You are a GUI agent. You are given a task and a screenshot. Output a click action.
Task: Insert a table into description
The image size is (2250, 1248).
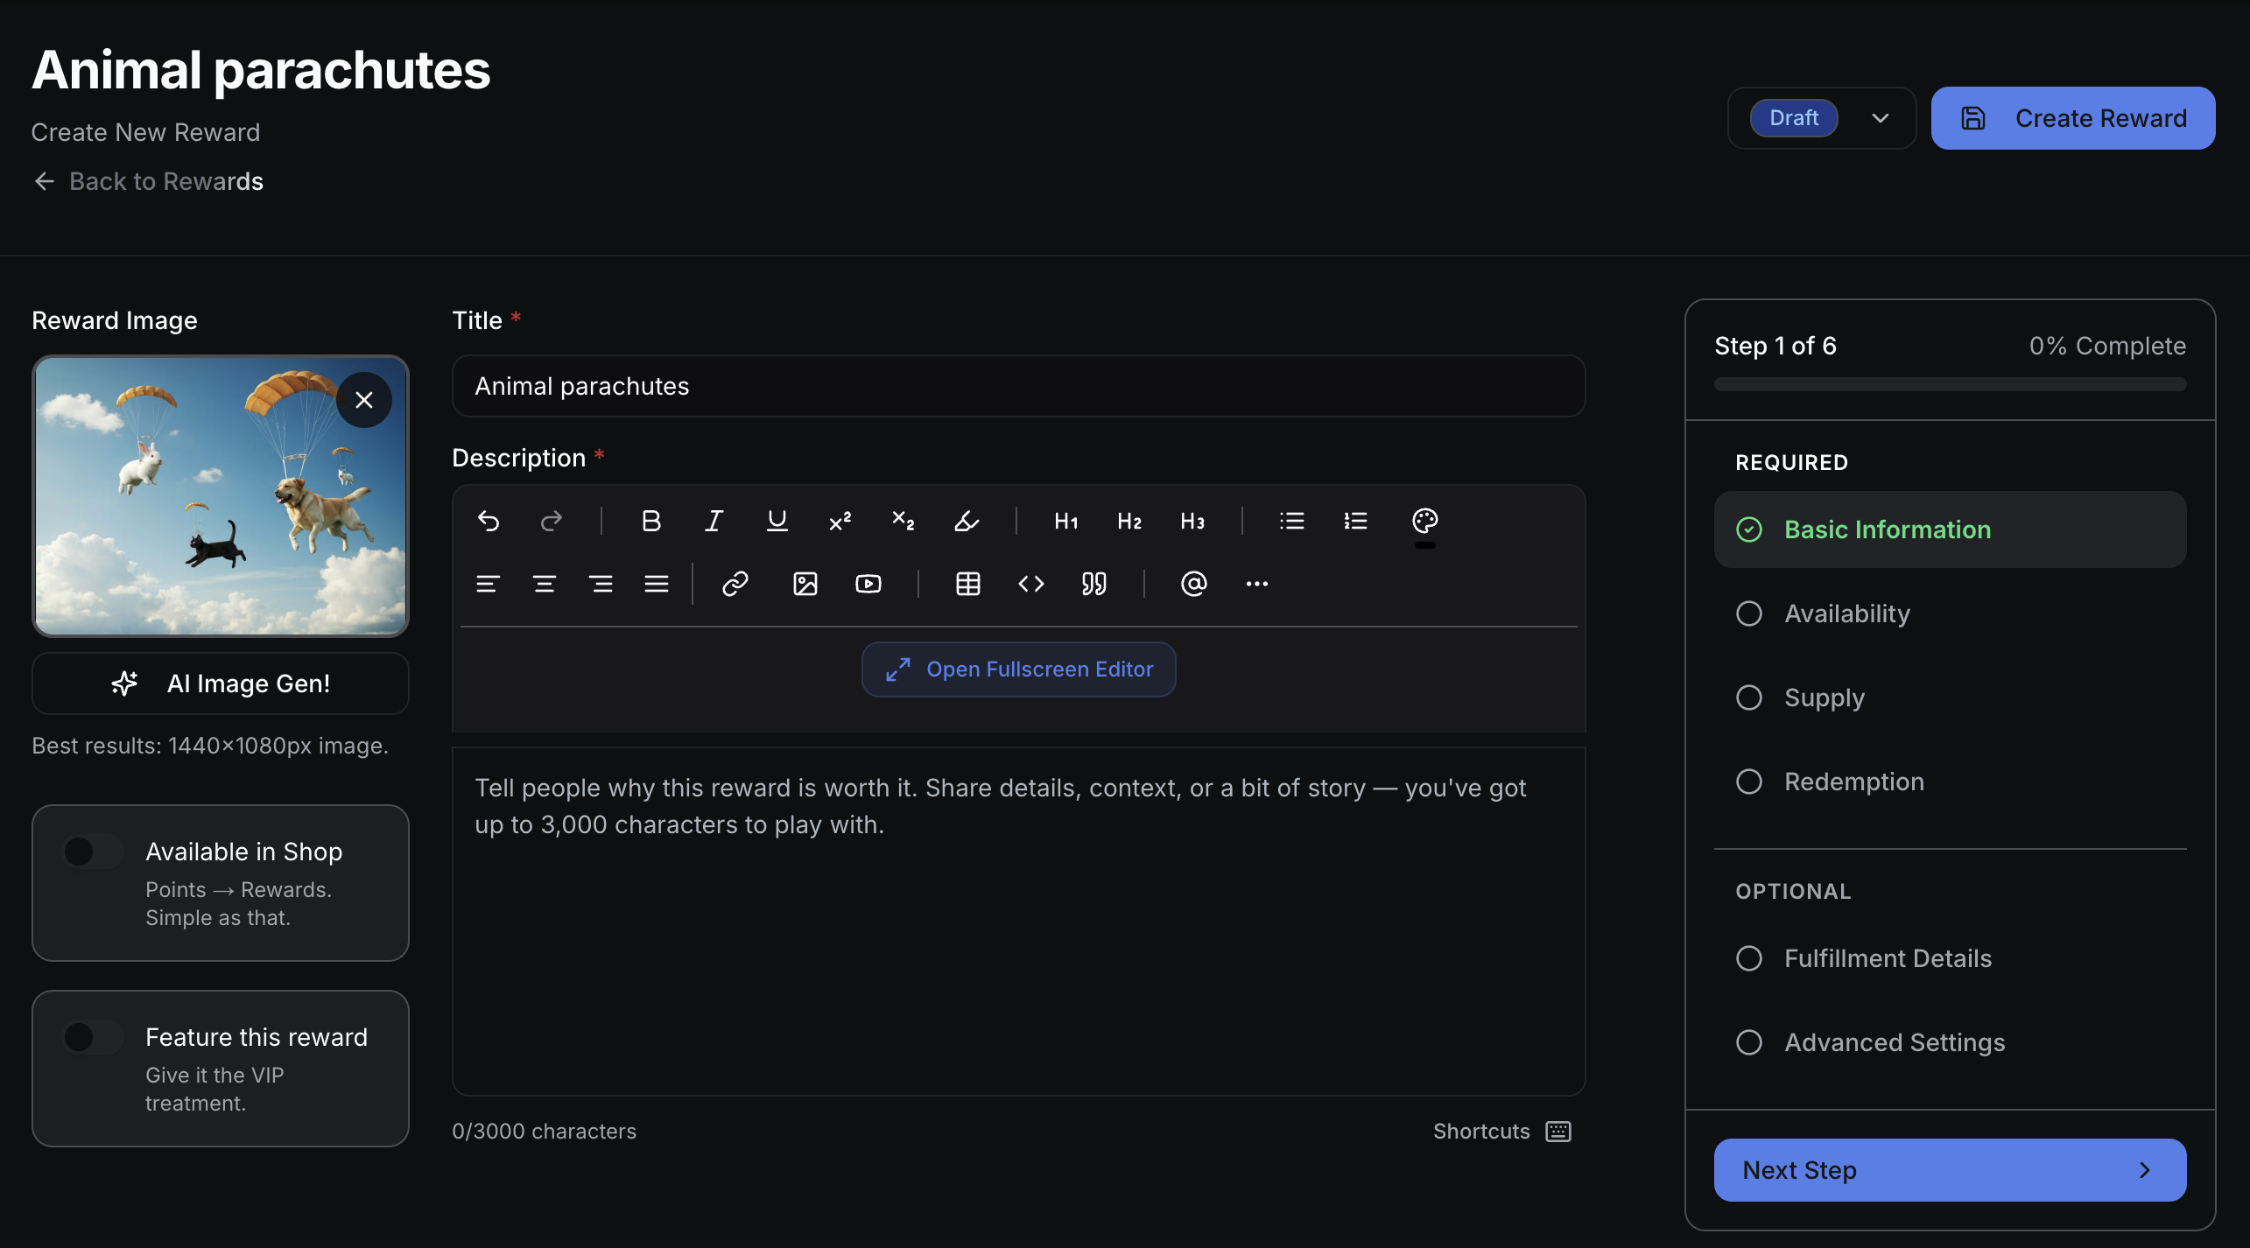click(x=967, y=584)
